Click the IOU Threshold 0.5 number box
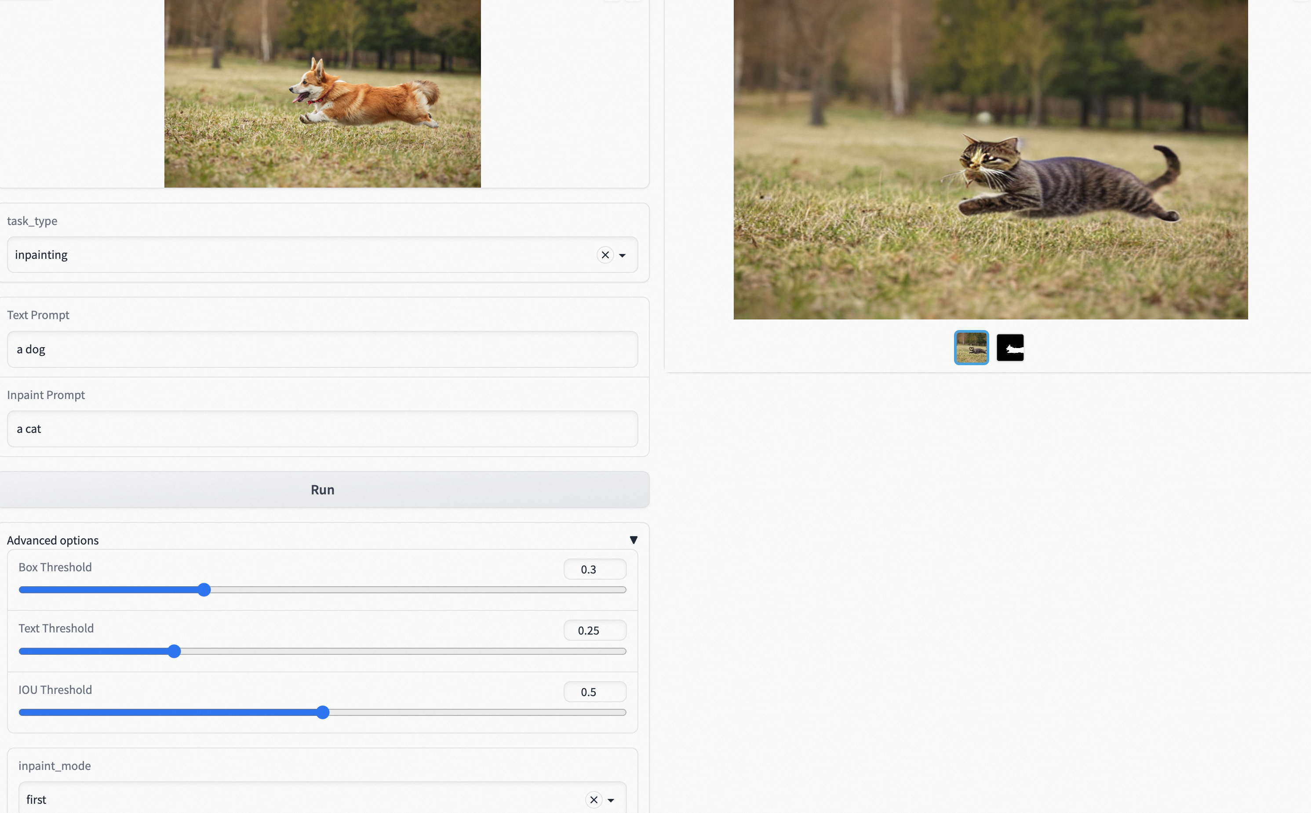The height and width of the screenshot is (813, 1311). [594, 692]
